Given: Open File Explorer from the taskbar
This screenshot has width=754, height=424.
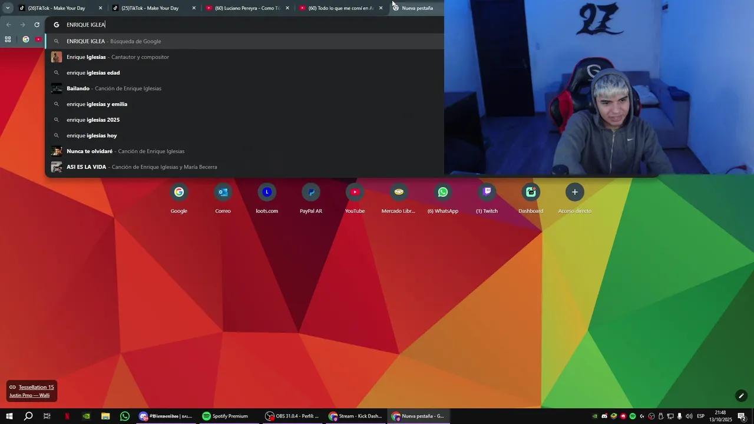Looking at the screenshot, I should point(105,416).
